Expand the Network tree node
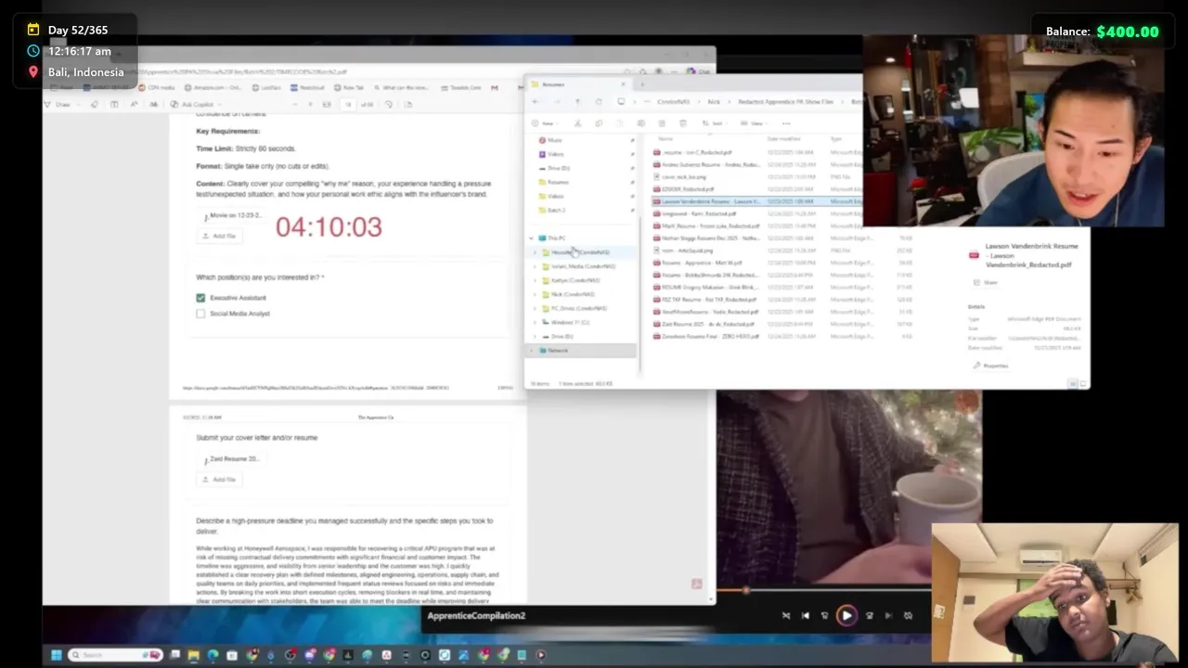The width and height of the screenshot is (1188, 668). [x=531, y=351]
